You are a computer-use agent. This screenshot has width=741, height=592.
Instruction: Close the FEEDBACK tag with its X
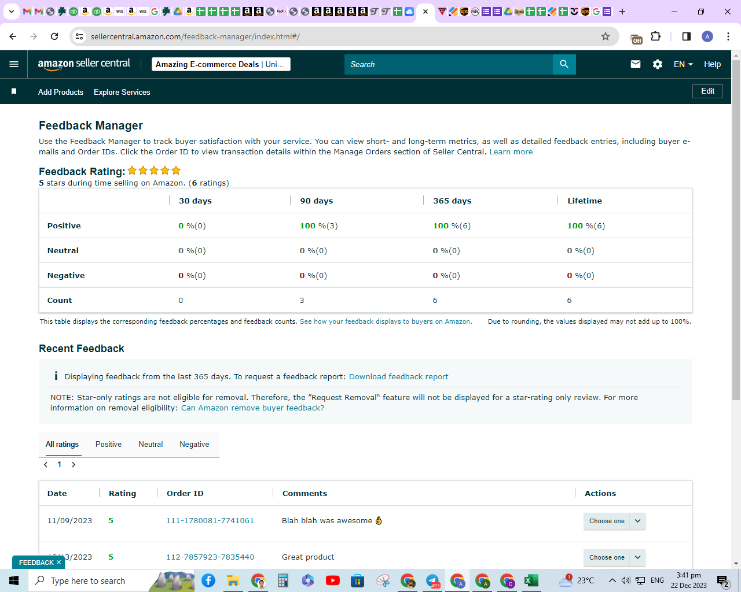tap(58, 563)
